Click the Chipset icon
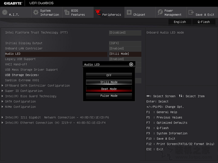Viewport: 218px width, 163px height. [129, 13]
